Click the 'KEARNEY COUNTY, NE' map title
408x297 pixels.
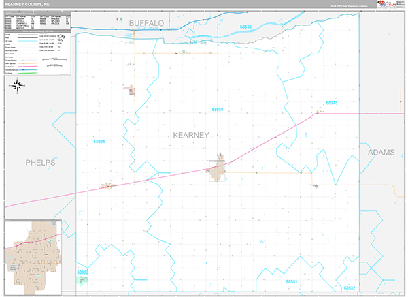click(x=29, y=4)
